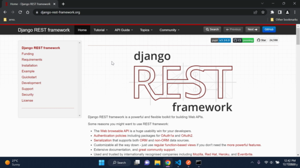
Task: Click the CI passing badge
Action: tap(243, 40)
